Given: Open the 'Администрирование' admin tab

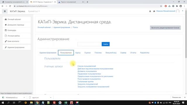Looking at the screenshot, I should point(48,52).
